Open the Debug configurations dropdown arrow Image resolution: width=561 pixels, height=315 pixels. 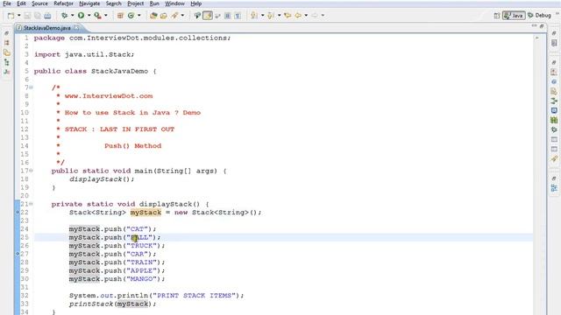pyautogui.click(x=72, y=16)
